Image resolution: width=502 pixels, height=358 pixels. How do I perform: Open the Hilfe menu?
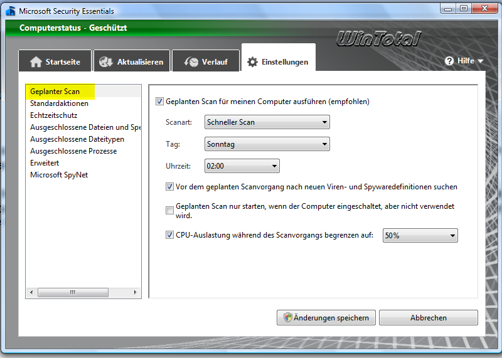point(464,61)
